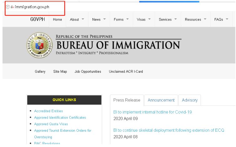Open Approved Tourist Extension Orders link
Image resolution: width=236 pixels, height=147 pixels.
coord(63,134)
